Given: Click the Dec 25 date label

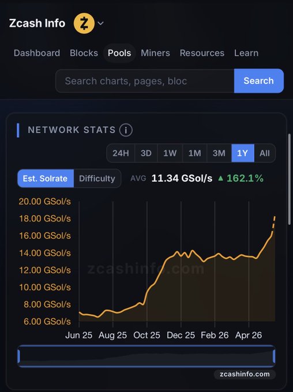Looking at the screenshot, I should tap(181, 336).
